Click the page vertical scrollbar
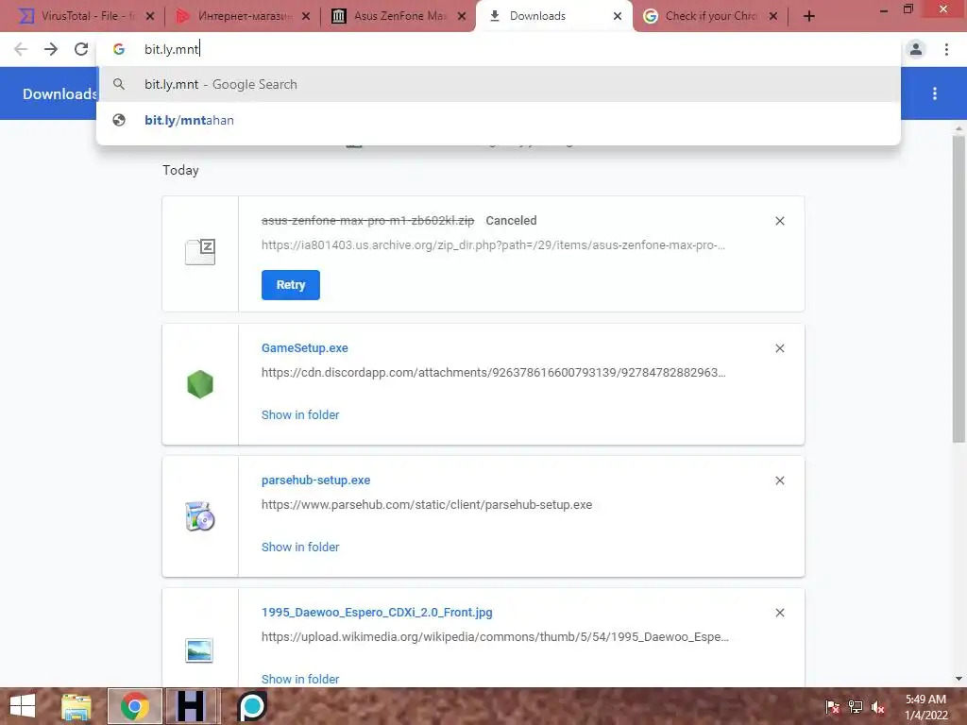Image resolution: width=967 pixels, height=725 pixels. [x=959, y=289]
